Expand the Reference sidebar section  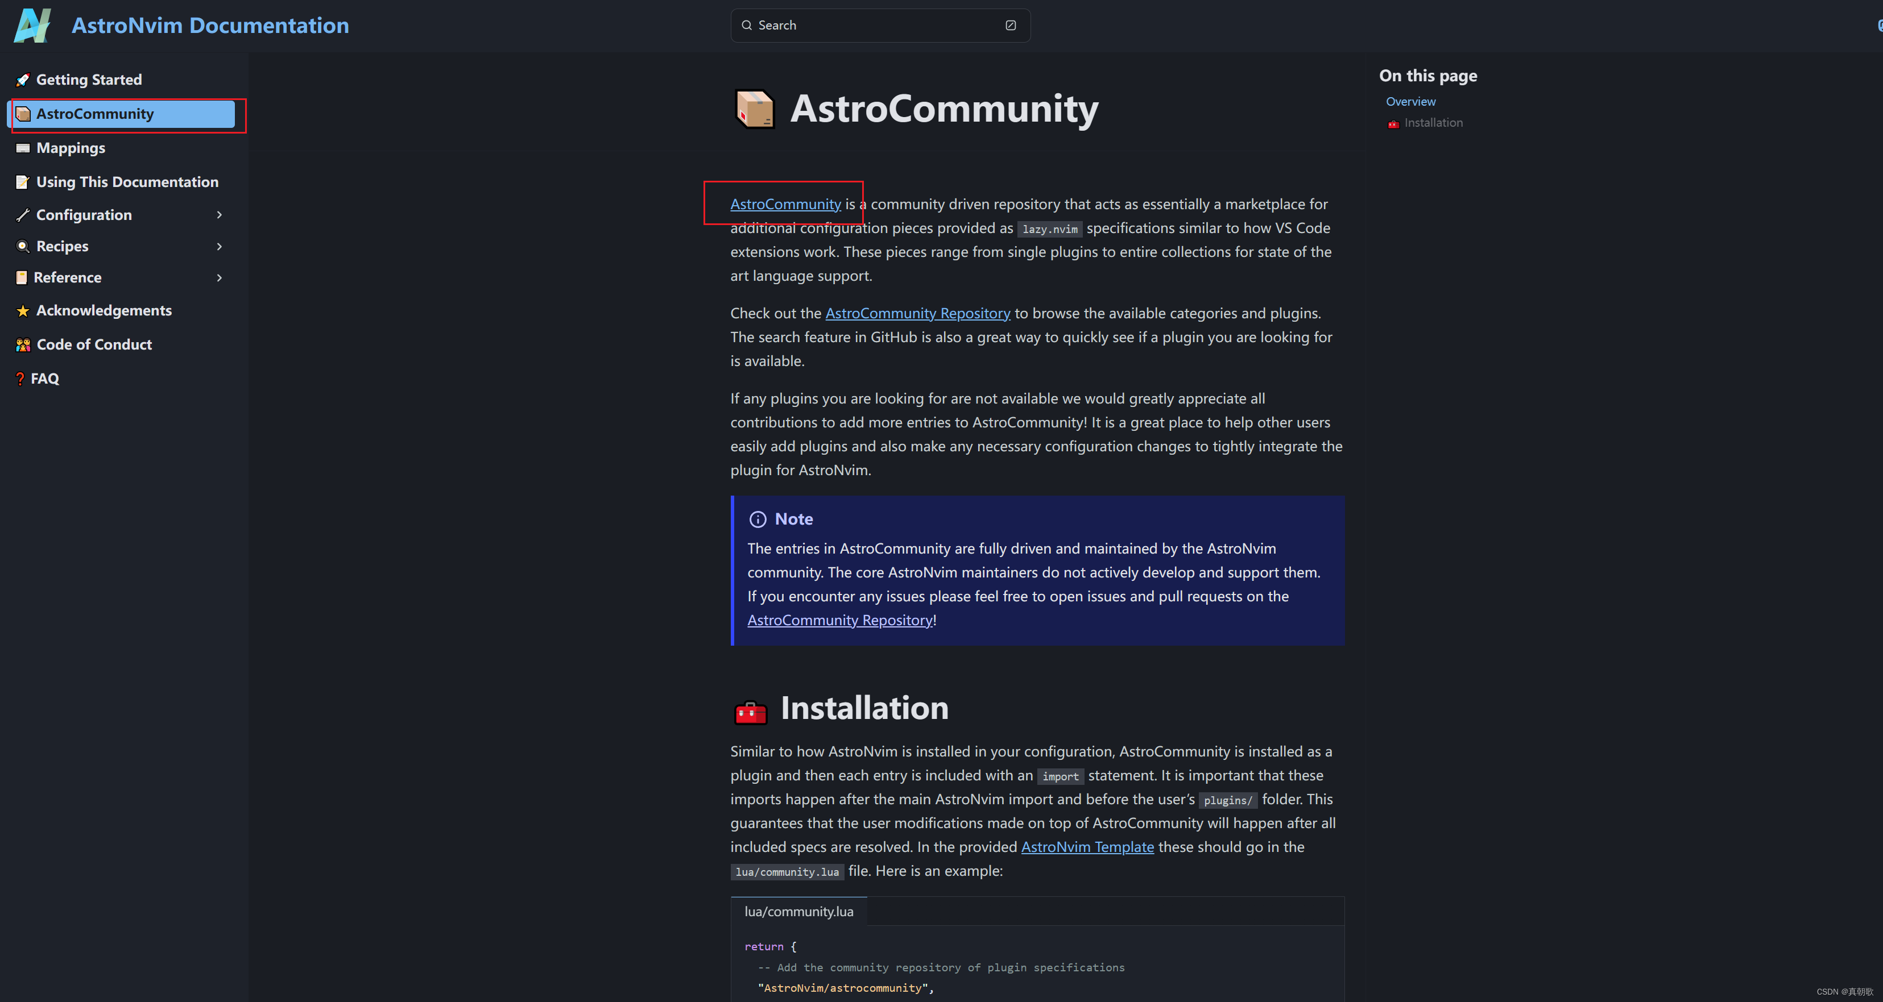click(x=218, y=277)
